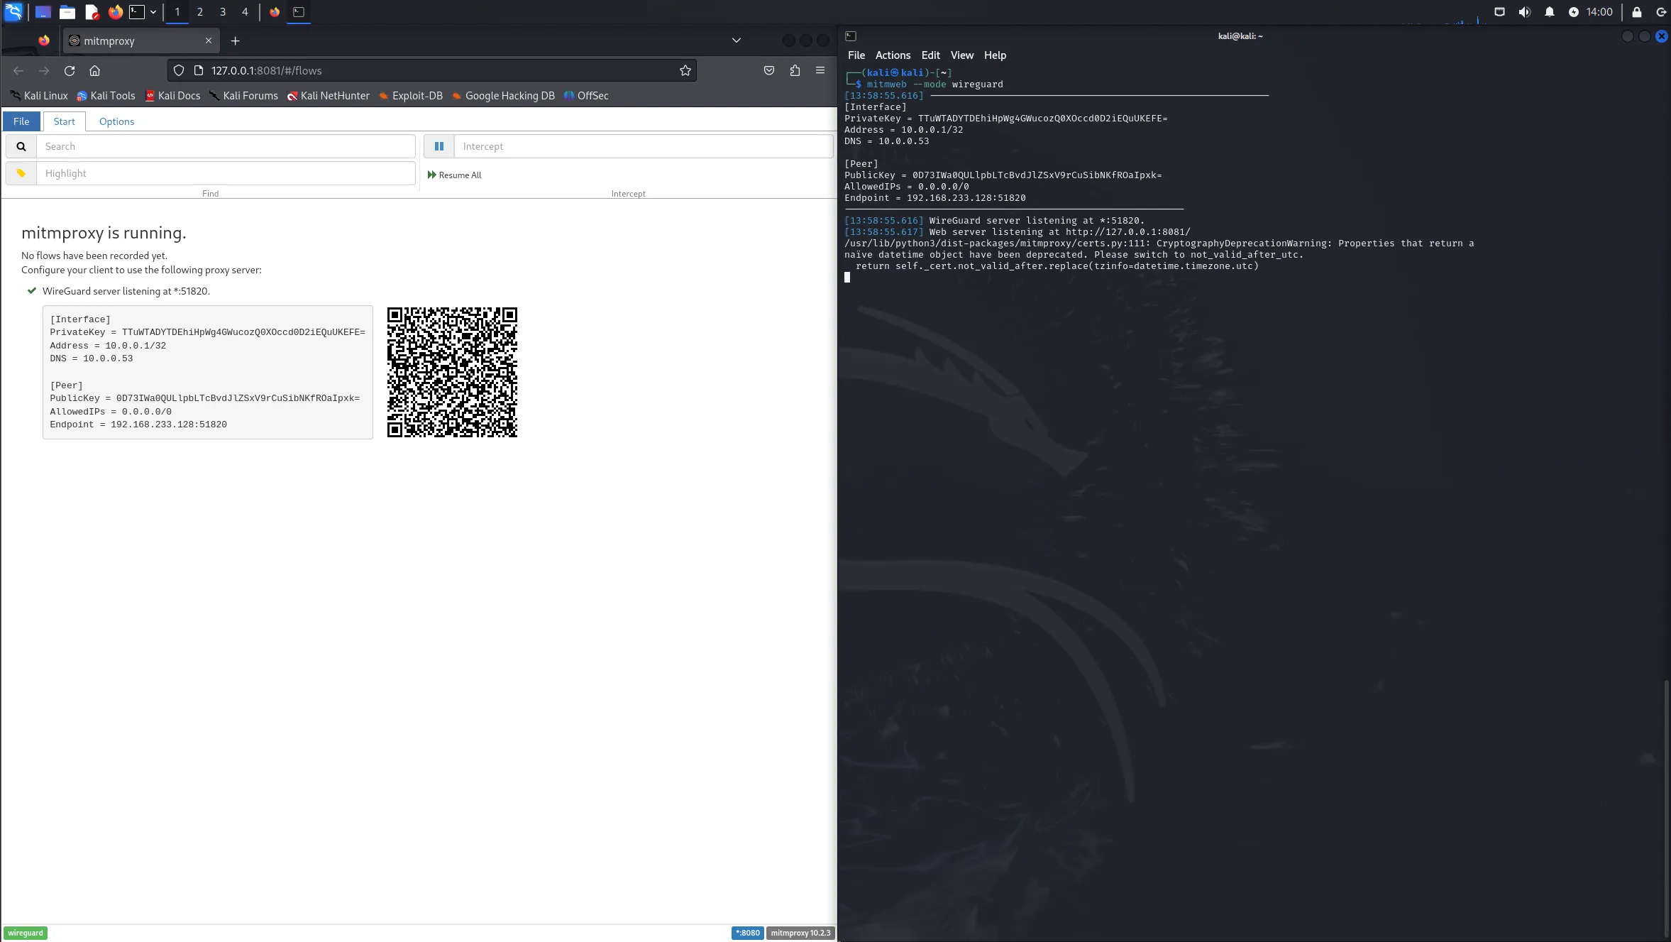Open the Kali Tools bookmark
This screenshot has width=1671, height=942.
click(x=106, y=96)
